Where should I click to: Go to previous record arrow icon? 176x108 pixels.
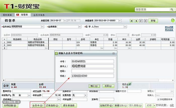tap(136, 21)
